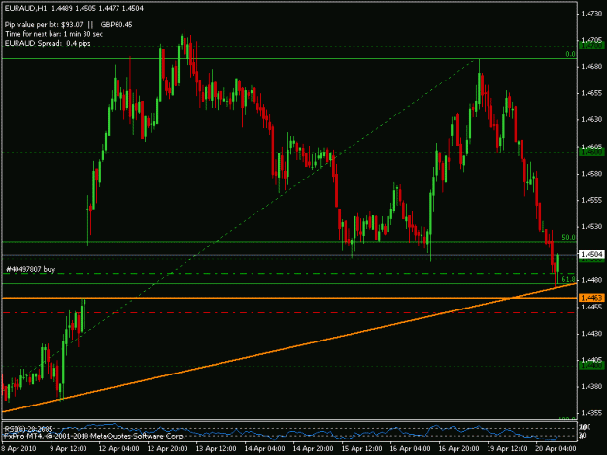Select the 'Pip value per lot: $93.07' label
The height and width of the screenshot is (455, 607).
coord(44,25)
